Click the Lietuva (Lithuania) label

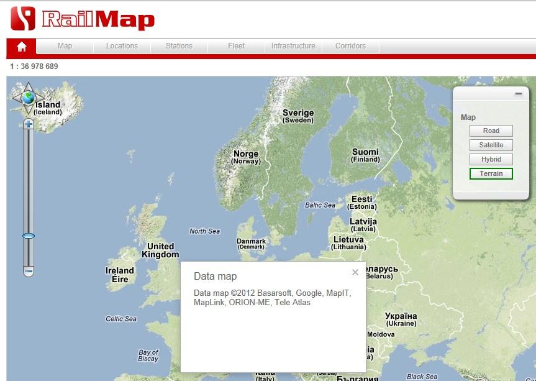coord(348,243)
